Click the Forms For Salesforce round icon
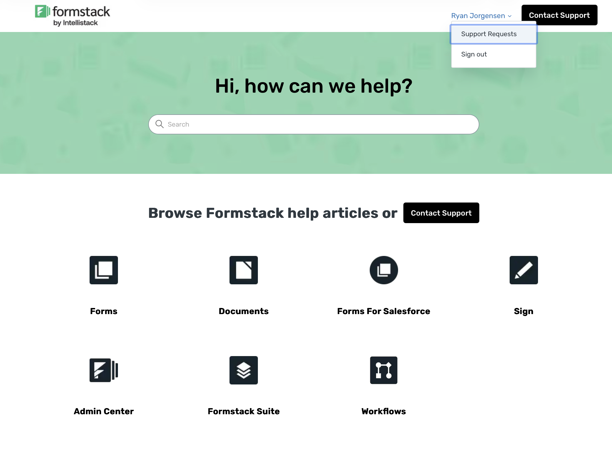Viewport: 612px width, 449px height. click(384, 270)
